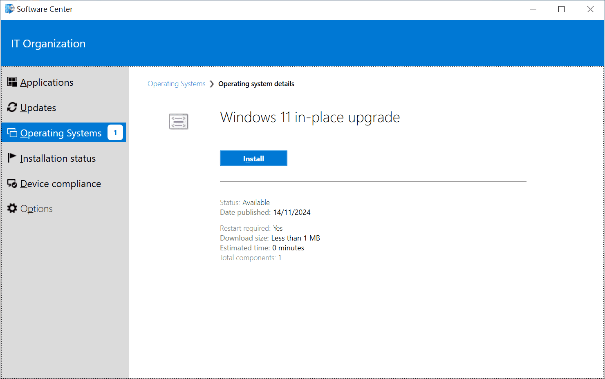Viewport: 605px width, 379px height.
Task: Click the Device compliance monitor icon
Action: click(12, 183)
